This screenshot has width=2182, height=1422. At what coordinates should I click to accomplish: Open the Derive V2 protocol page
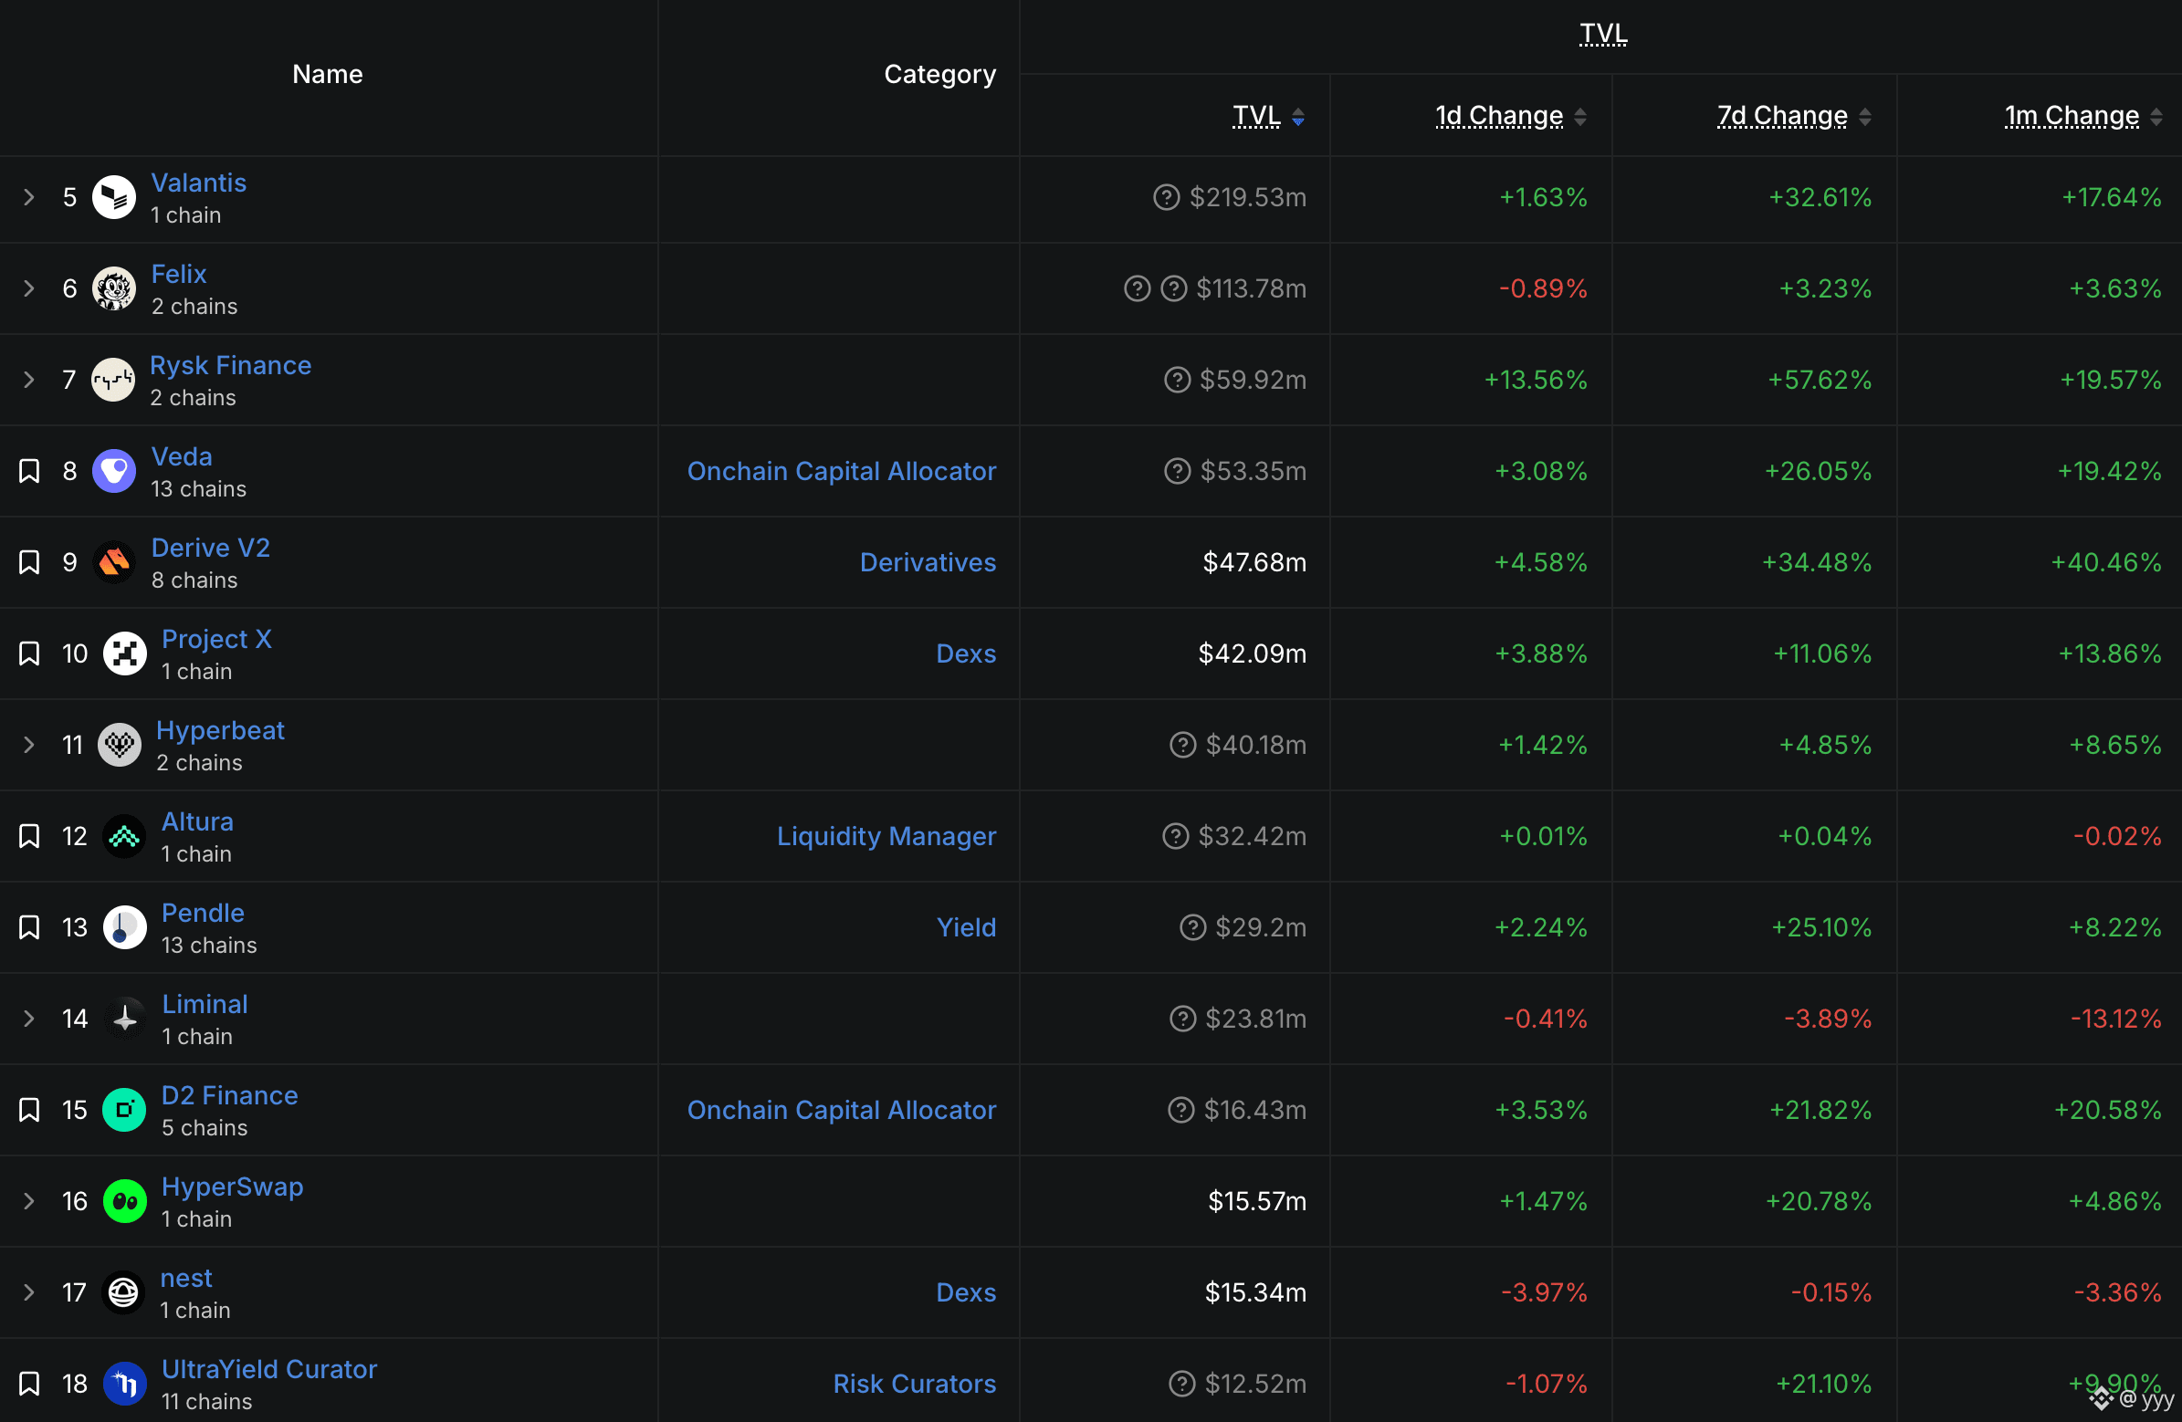coord(211,548)
